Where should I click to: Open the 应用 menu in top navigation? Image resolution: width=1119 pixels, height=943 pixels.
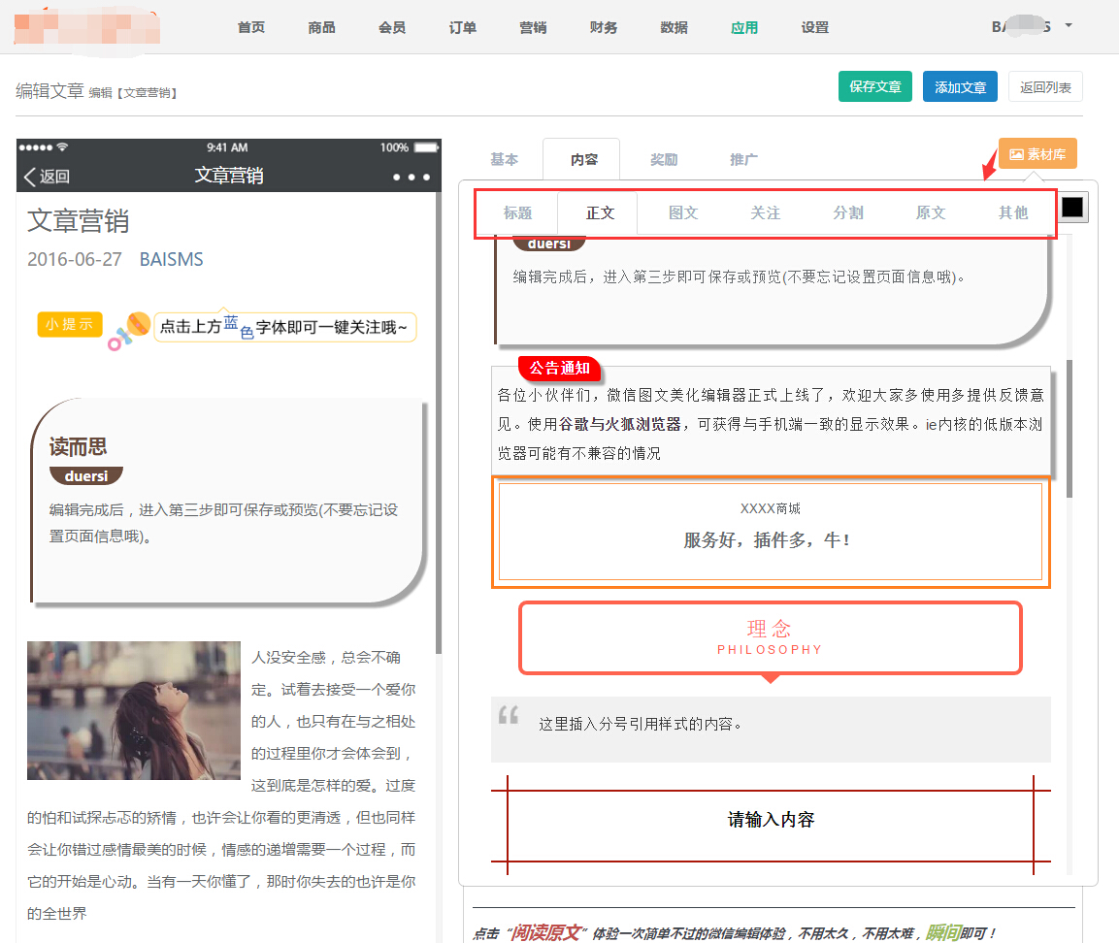click(x=744, y=27)
